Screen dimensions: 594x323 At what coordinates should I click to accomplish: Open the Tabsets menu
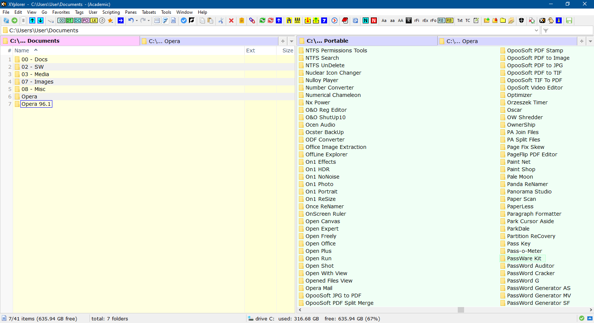pos(149,12)
